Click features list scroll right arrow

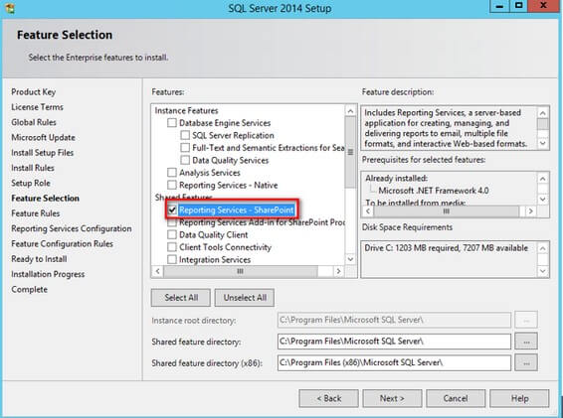coord(338,271)
